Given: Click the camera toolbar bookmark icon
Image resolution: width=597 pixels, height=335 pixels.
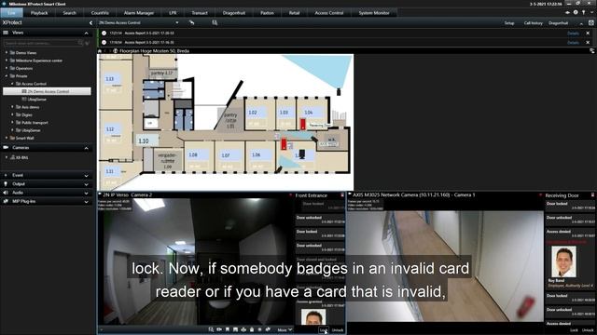Looking at the screenshot, I should coord(228,329).
